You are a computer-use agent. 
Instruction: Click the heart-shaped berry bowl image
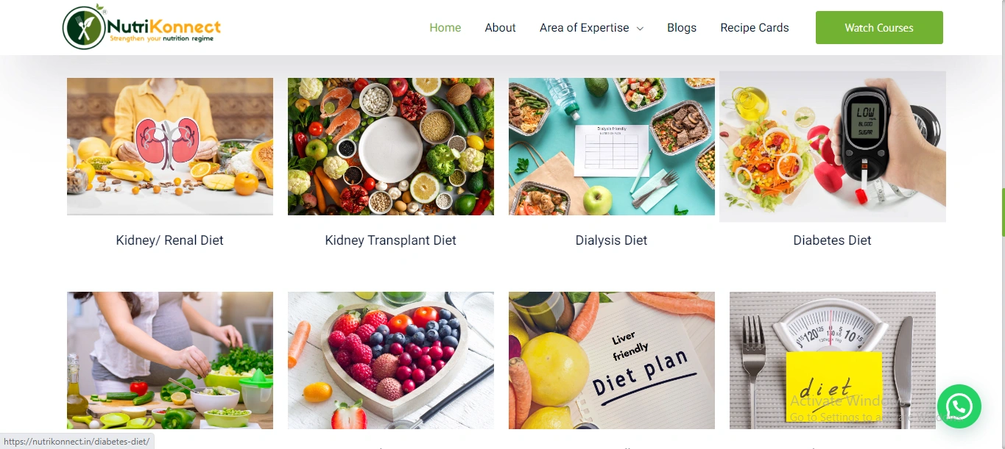point(391,360)
